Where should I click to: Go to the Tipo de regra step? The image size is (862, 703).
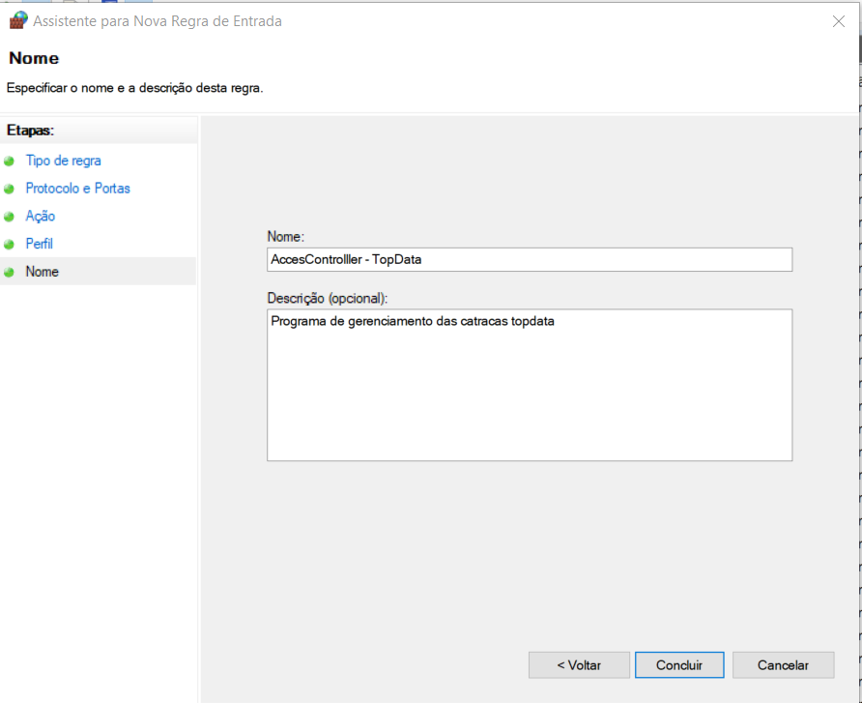point(63,161)
